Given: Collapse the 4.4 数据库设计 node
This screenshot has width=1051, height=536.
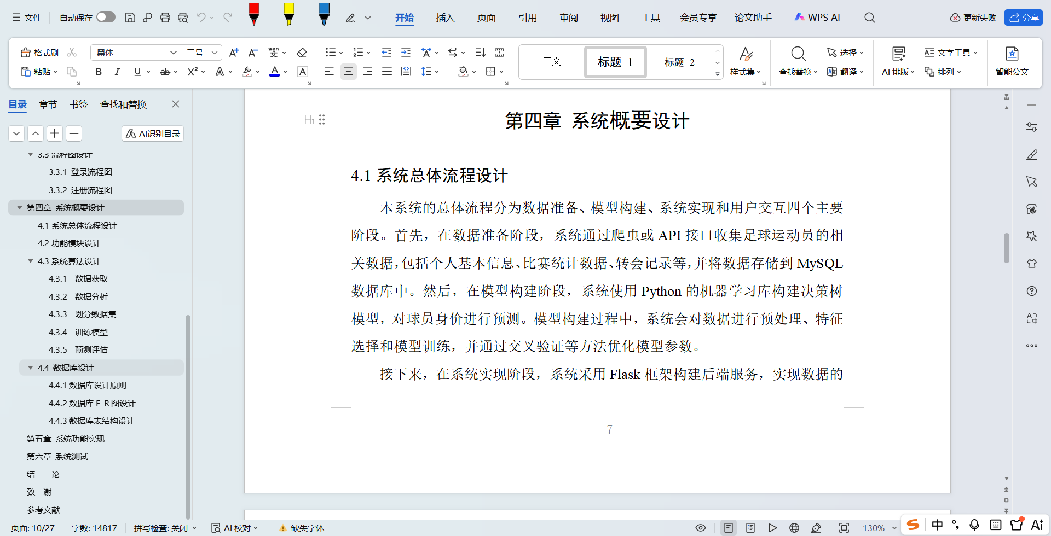Looking at the screenshot, I should pyautogui.click(x=31, y=368).
